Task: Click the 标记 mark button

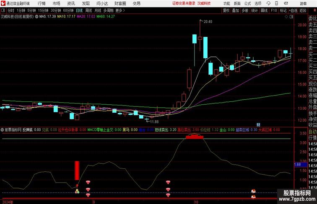Action: pyautogui.click(x=283, y=10)
